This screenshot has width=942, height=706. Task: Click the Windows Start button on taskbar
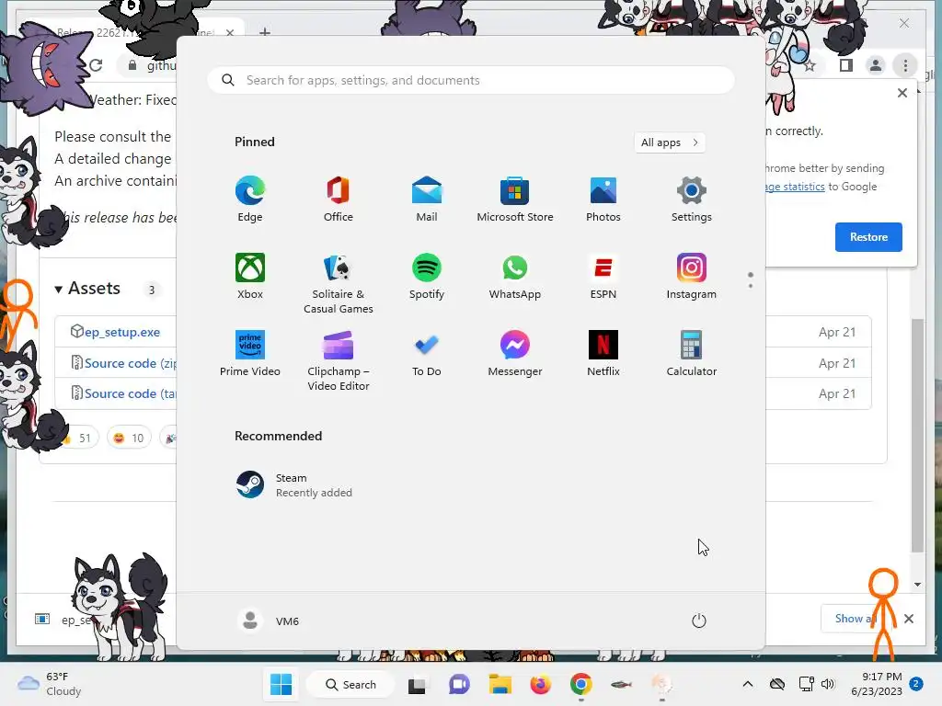click(281, 684)
